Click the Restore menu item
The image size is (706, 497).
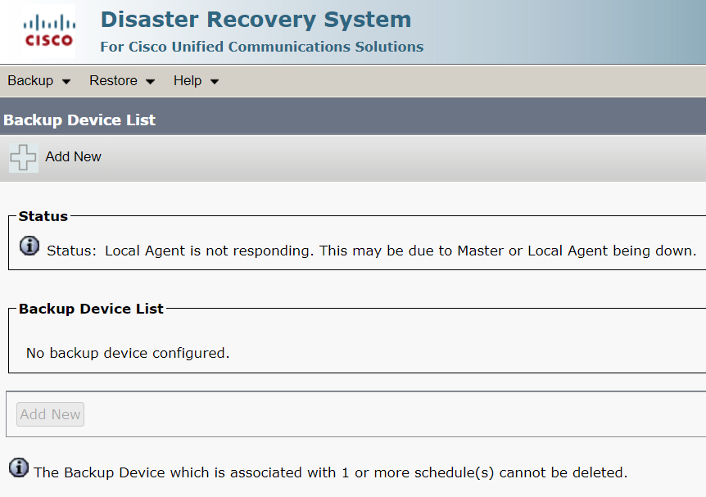(x=113, y=80)
